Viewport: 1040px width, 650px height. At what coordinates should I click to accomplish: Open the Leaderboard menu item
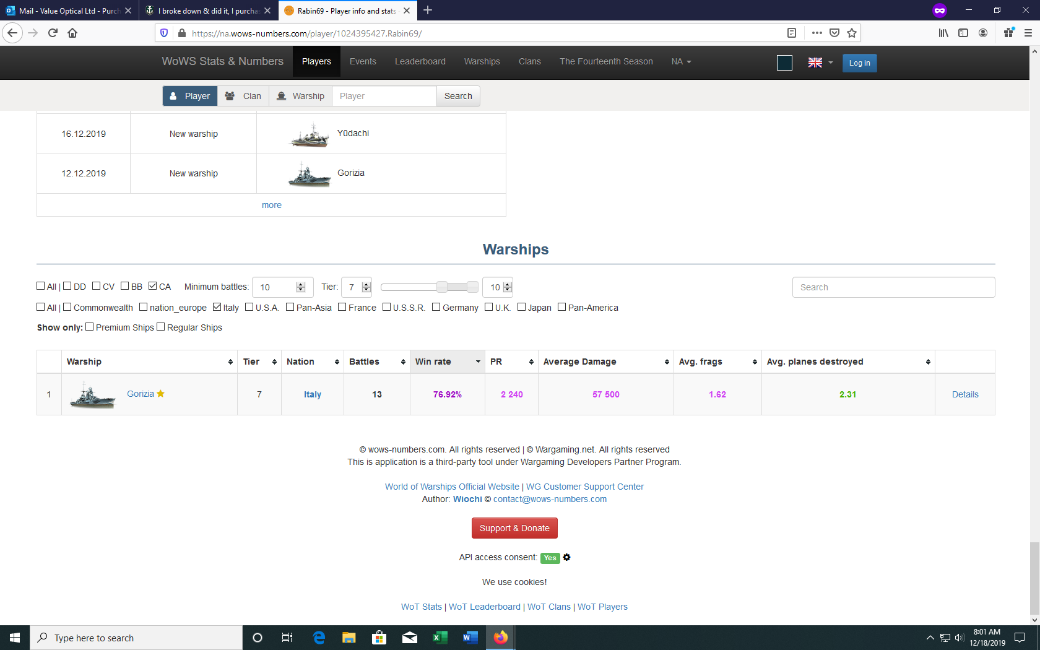420,61
